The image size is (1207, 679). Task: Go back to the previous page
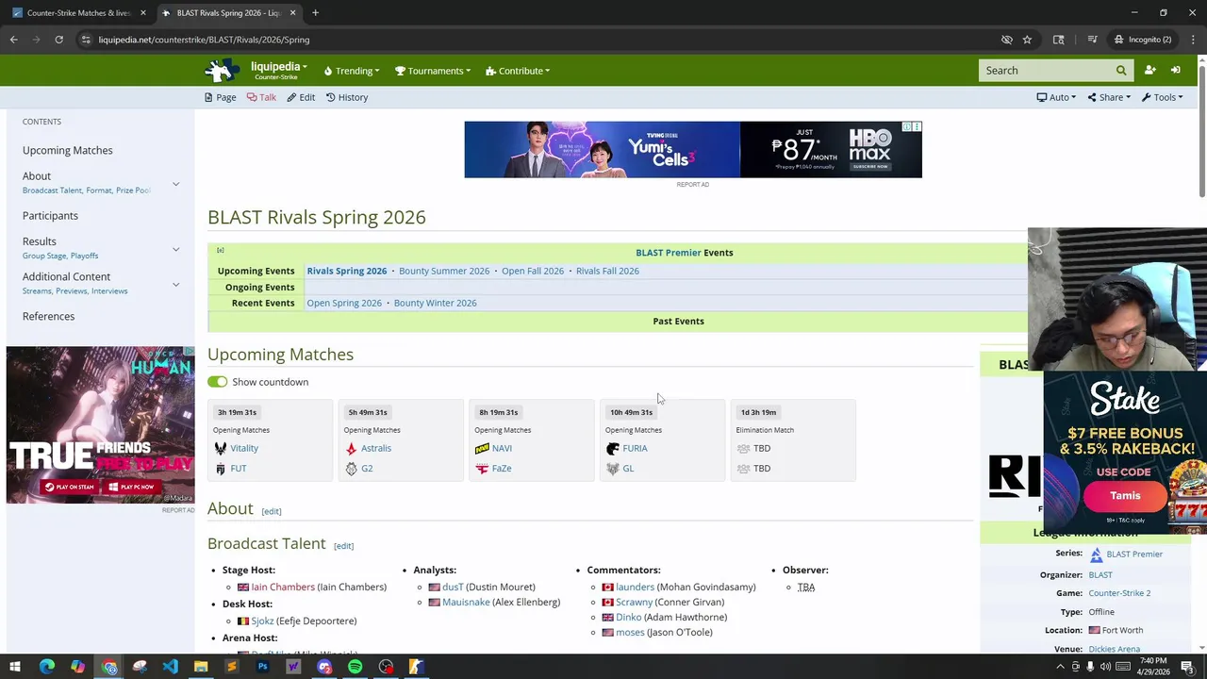pos(13,40)
